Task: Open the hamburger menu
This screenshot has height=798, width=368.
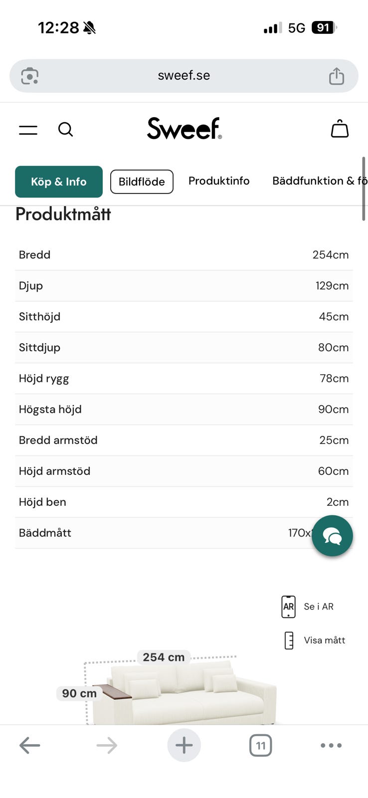Action: tap(28, 130)
